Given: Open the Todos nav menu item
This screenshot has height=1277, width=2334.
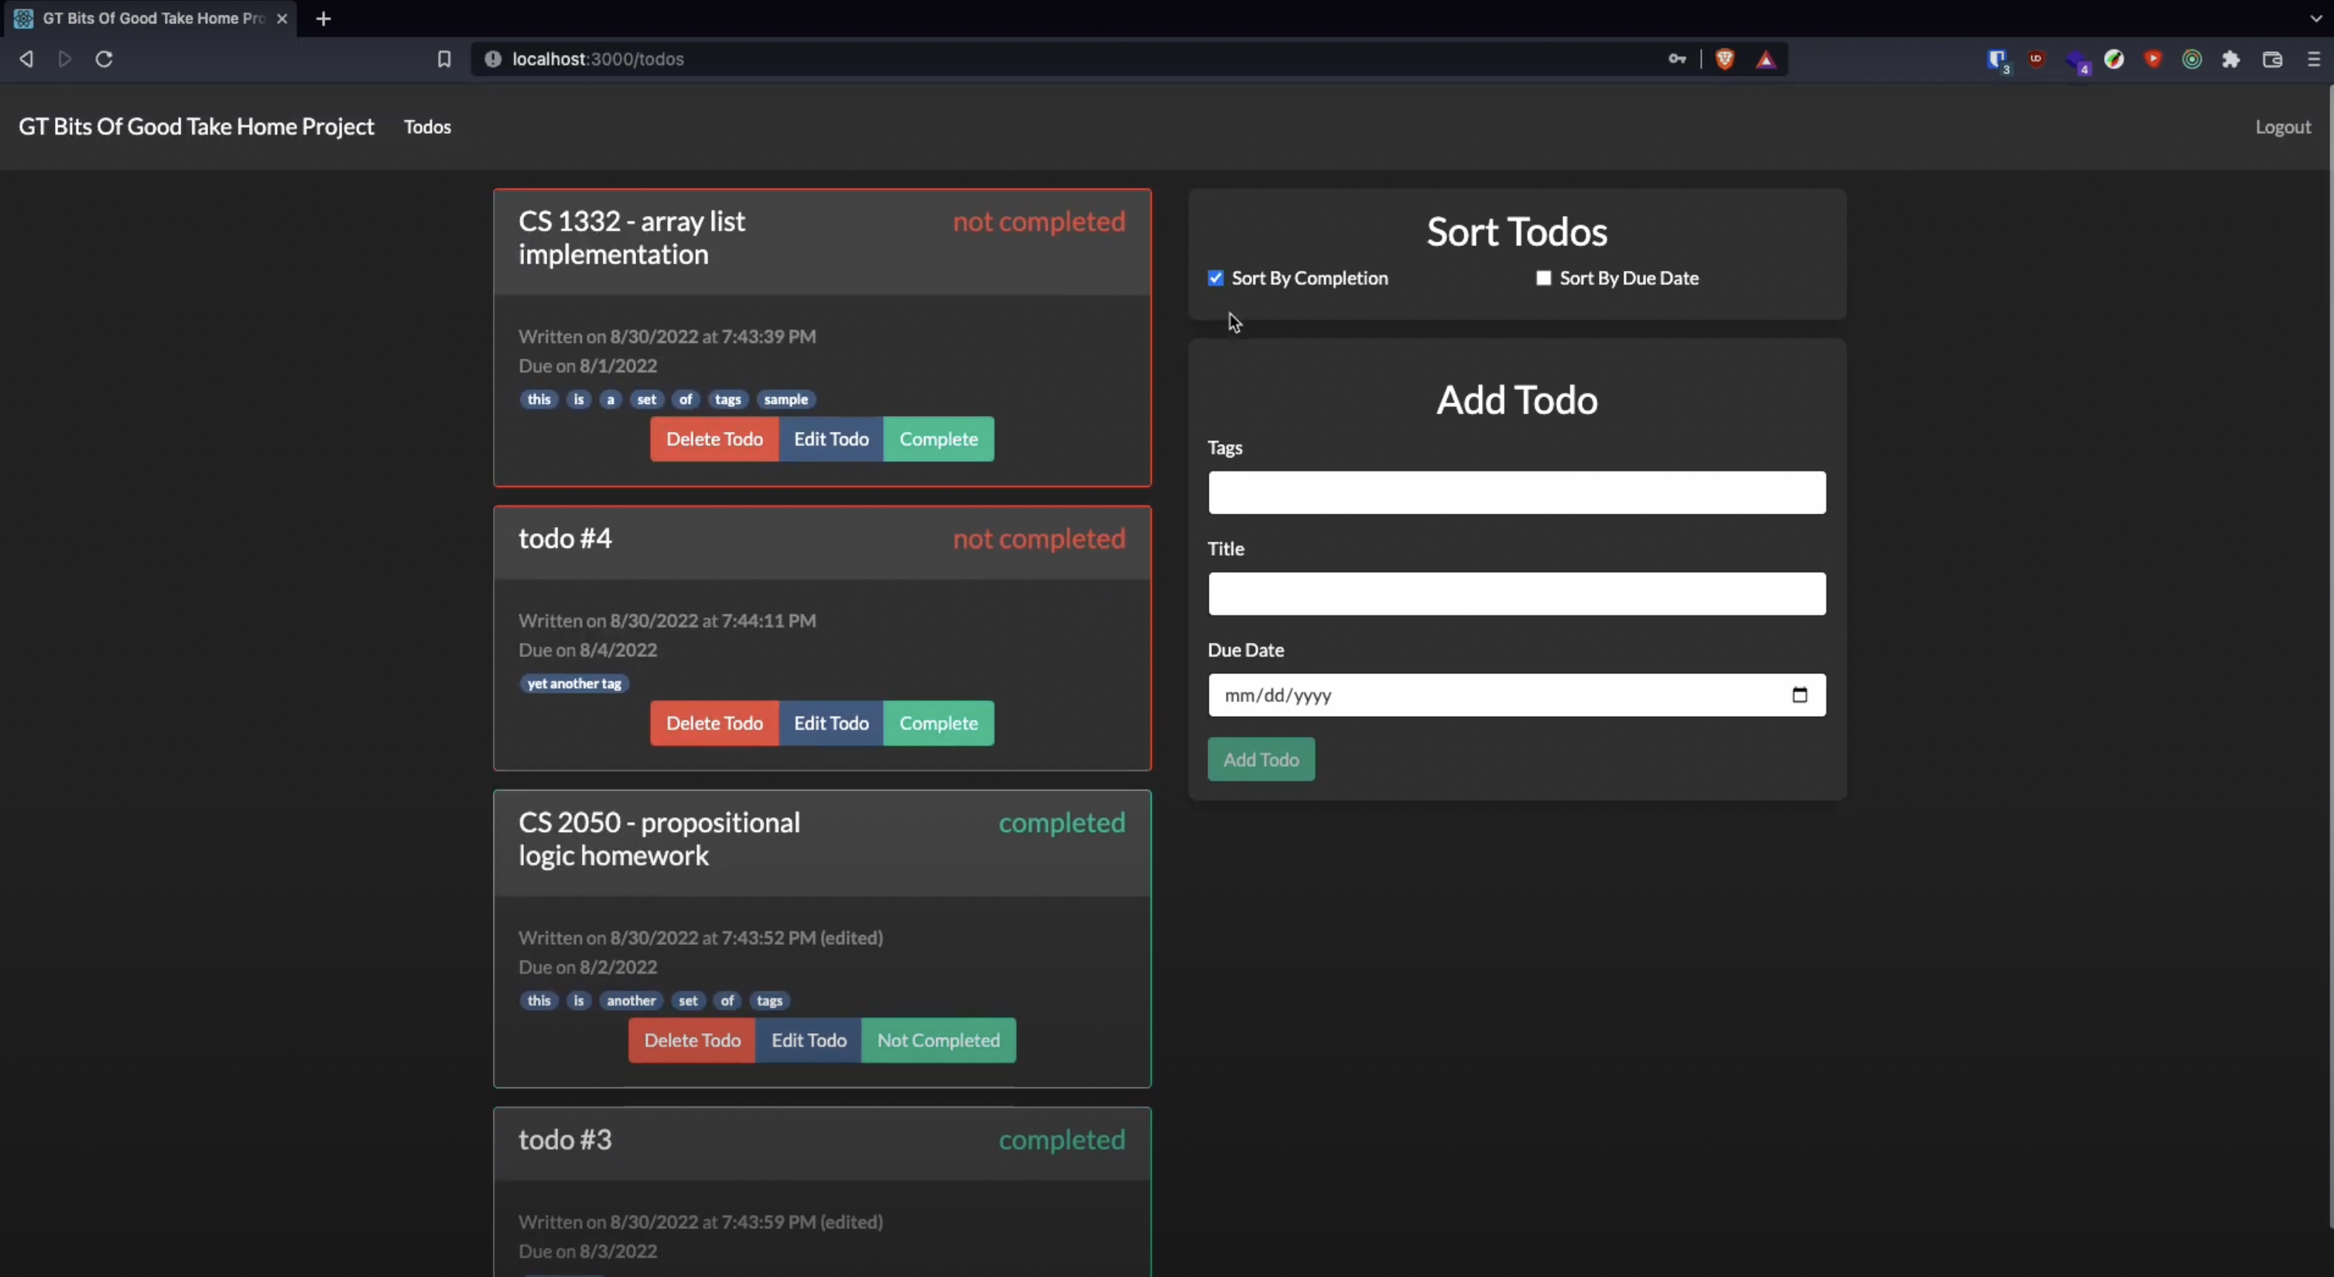Looking at the screenshot, I should coord(426,127).
